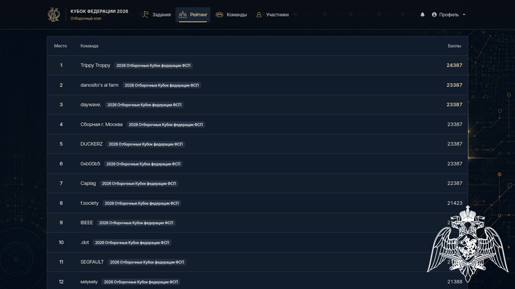Open team 0xb00b5

tap(90, 164)
